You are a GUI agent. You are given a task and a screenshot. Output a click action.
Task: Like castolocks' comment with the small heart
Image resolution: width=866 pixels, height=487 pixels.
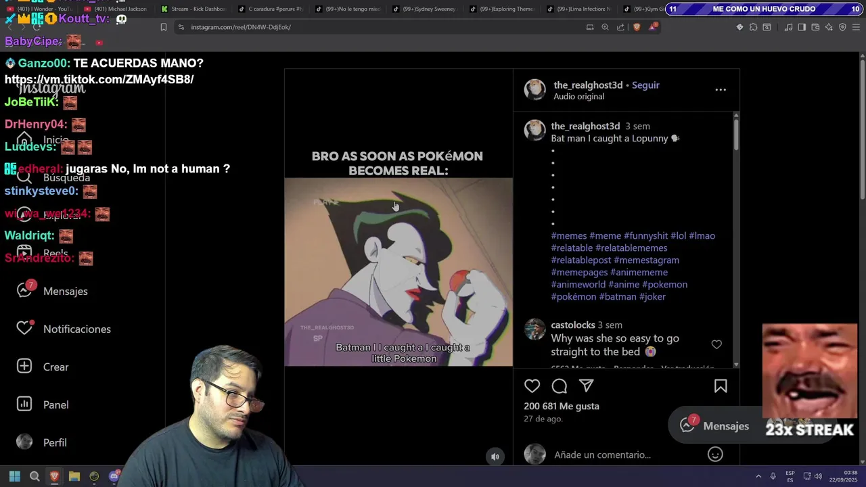point(716,345)
